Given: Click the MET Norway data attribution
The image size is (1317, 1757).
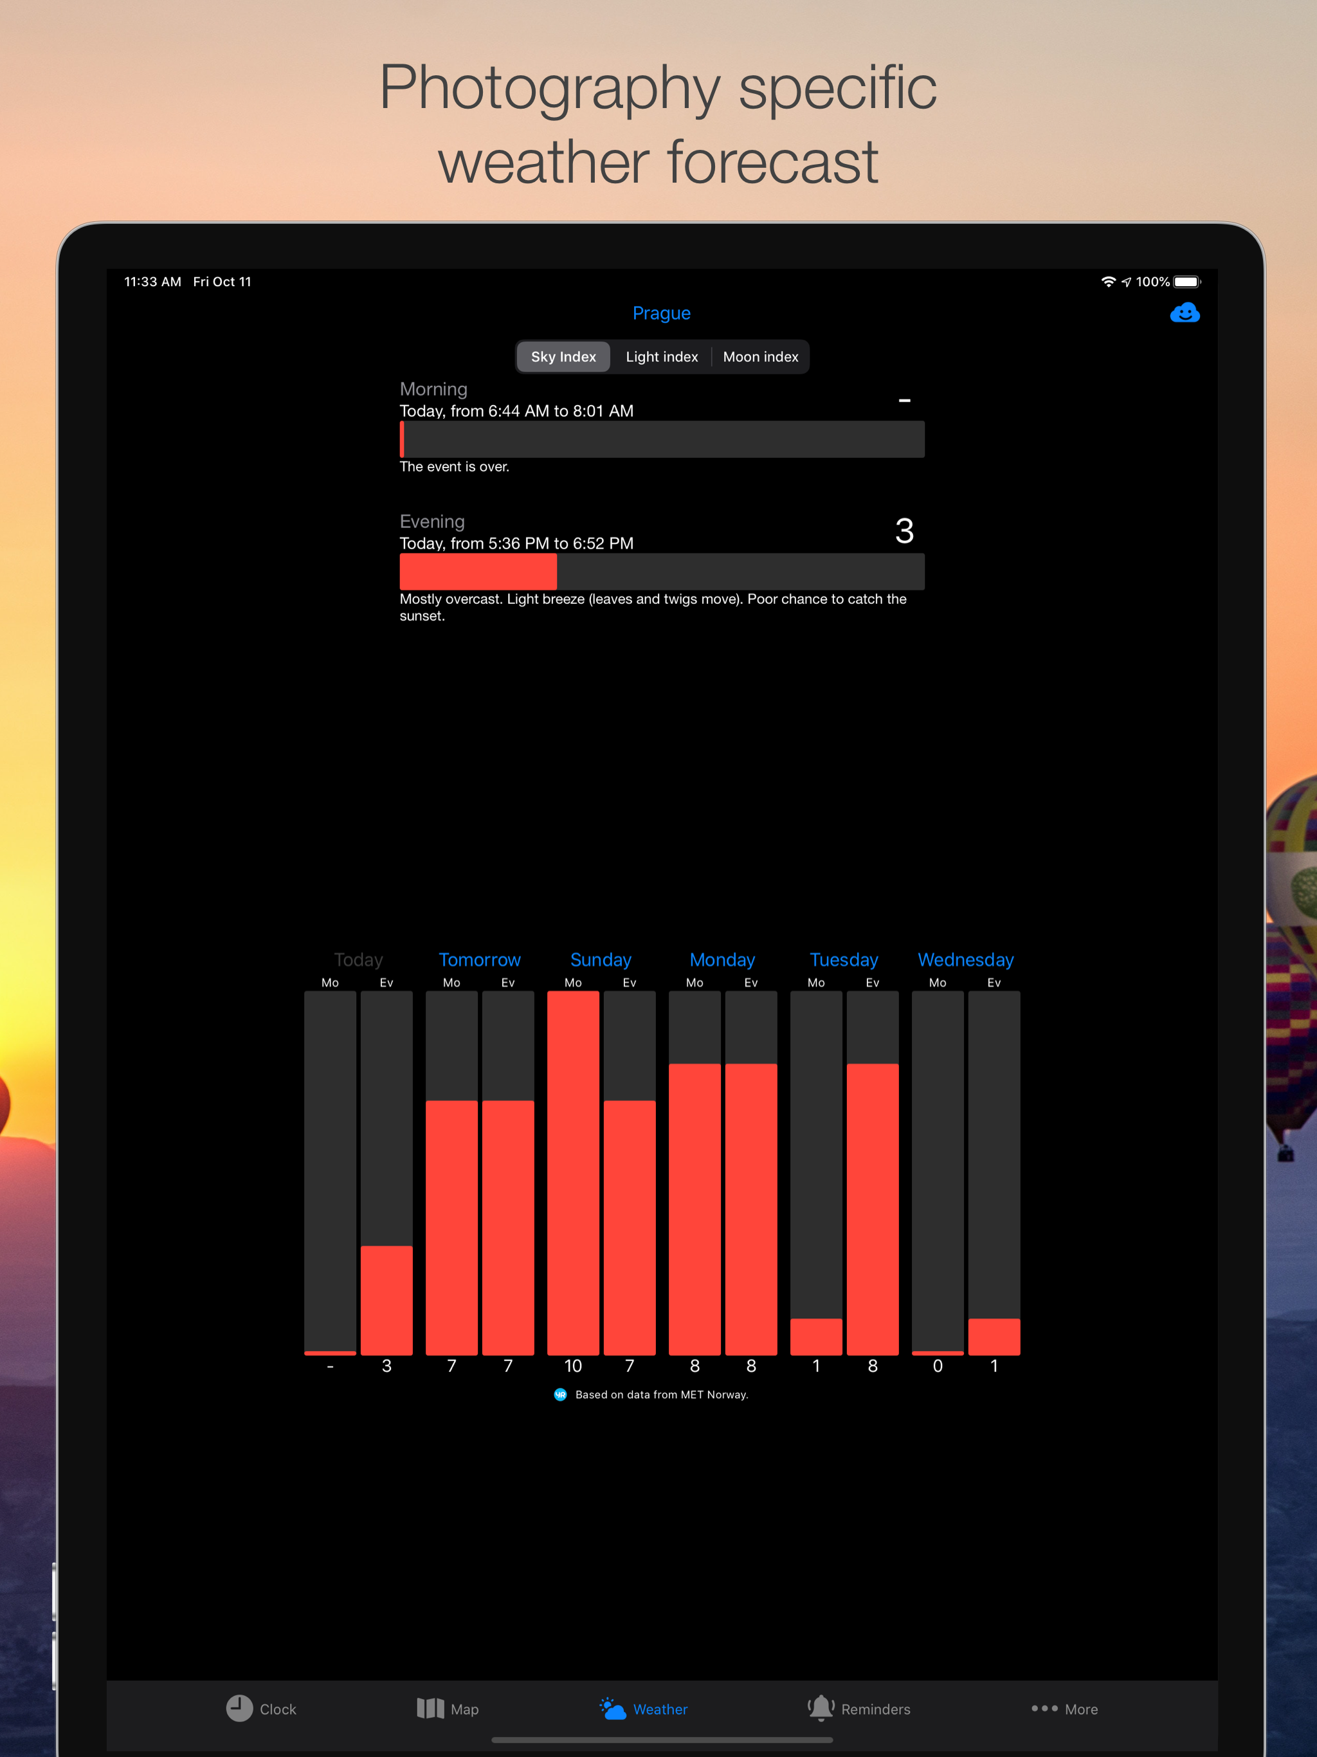Looking at the screenshot, I should (x=662, y=1395).
